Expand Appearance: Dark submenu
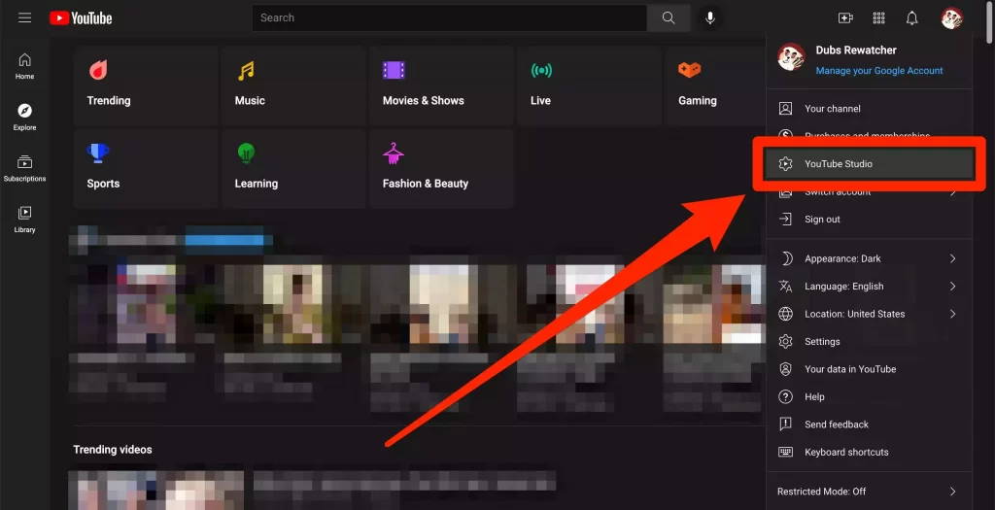Viewport: 995px width, 510px height. click(x=870, y=258)
